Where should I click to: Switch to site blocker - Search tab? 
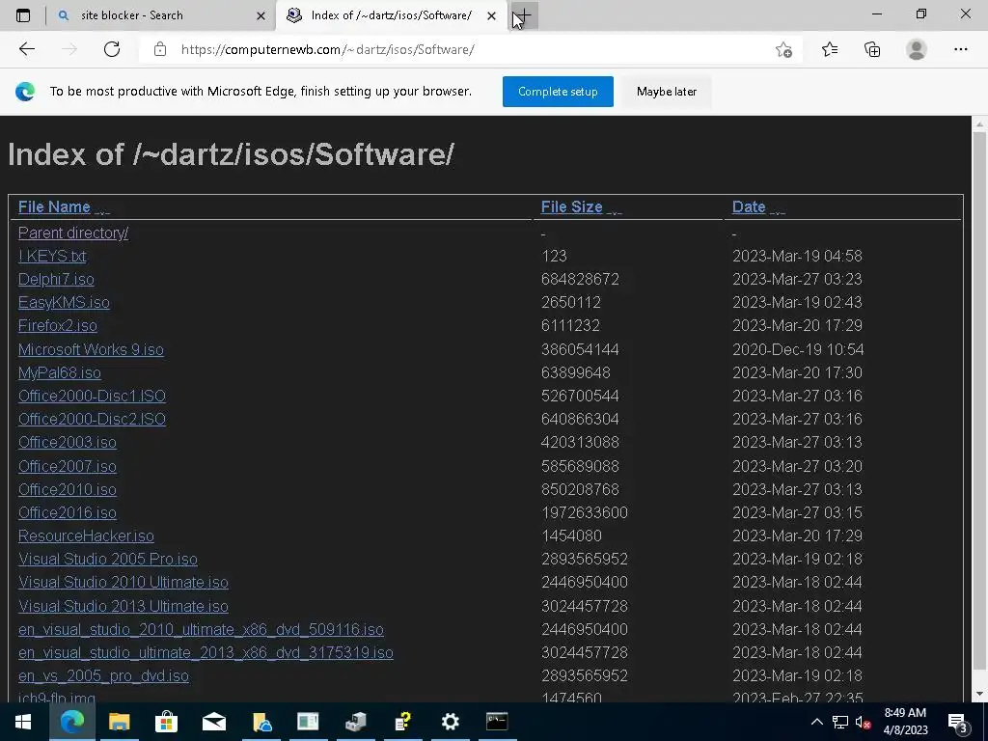(x=161, y=15)
